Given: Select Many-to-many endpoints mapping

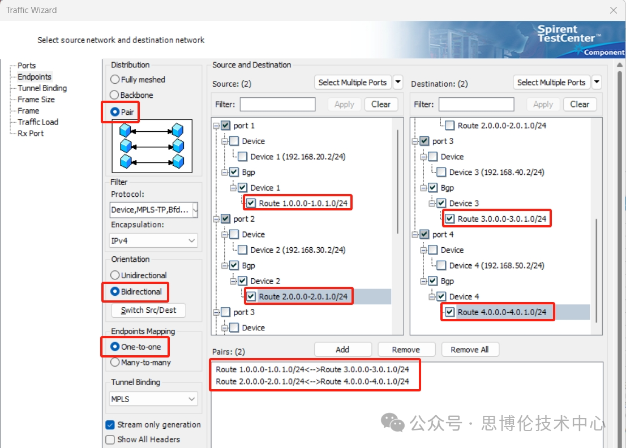Looking at the screenshot, I should tap(115, 362).
